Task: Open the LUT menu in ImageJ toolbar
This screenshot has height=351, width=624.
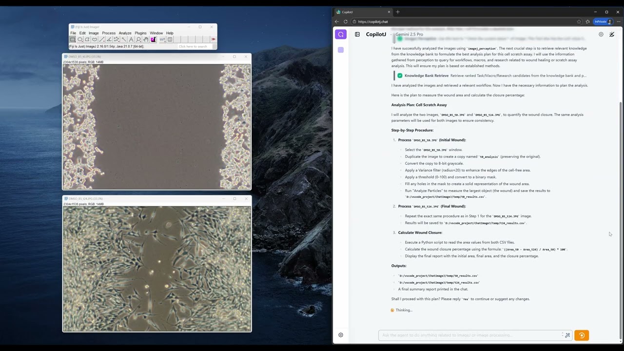Action: tap(162, 39)
